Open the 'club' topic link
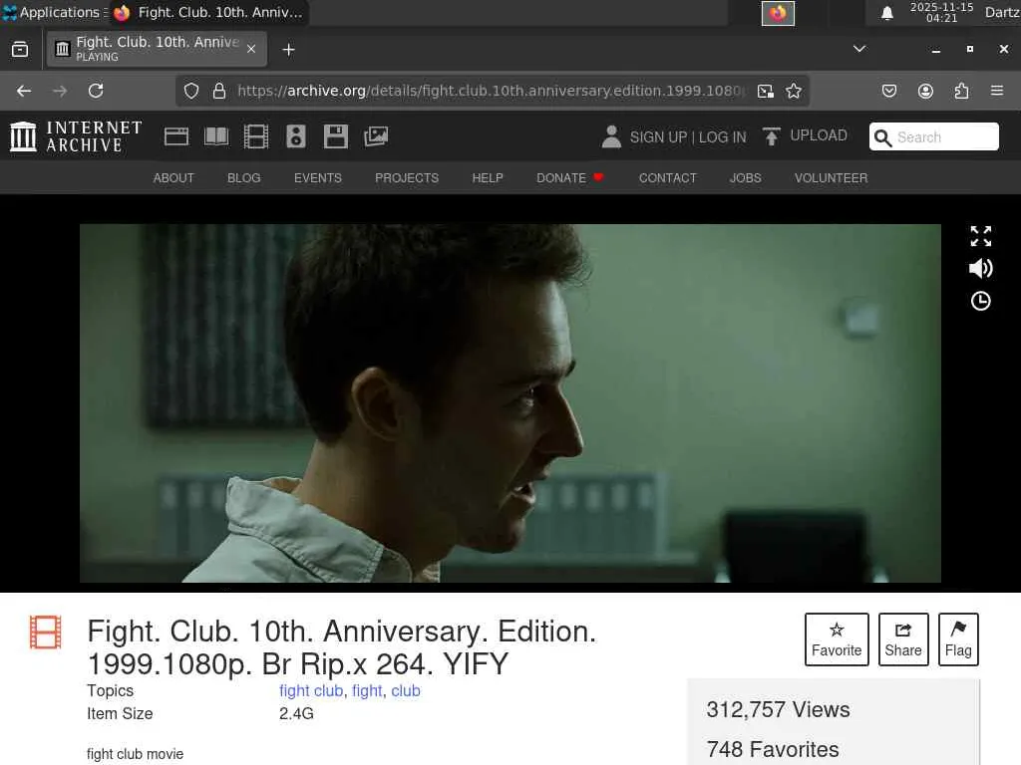 pyautogui.click(x=406, y=691)
